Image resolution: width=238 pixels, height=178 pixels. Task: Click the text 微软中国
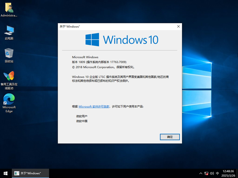click(82, 121)
